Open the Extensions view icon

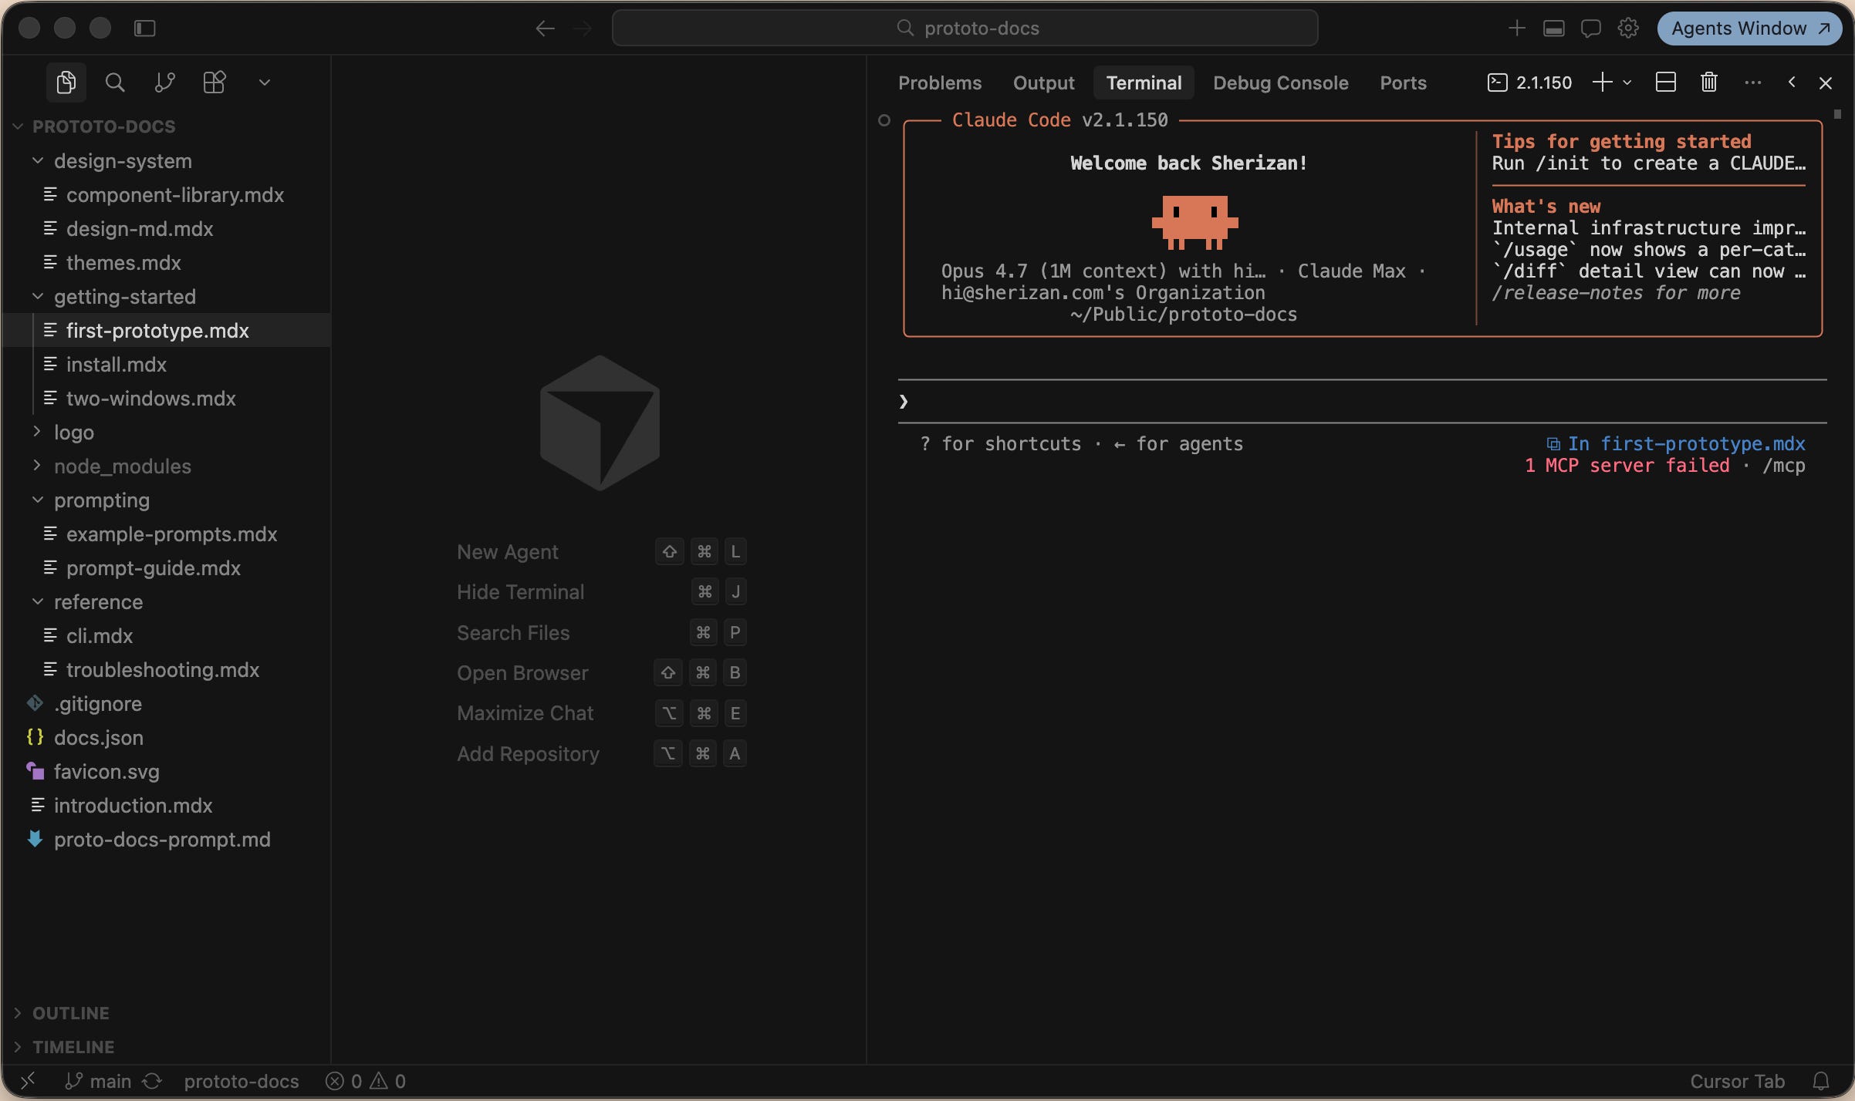tap(214, 82)
